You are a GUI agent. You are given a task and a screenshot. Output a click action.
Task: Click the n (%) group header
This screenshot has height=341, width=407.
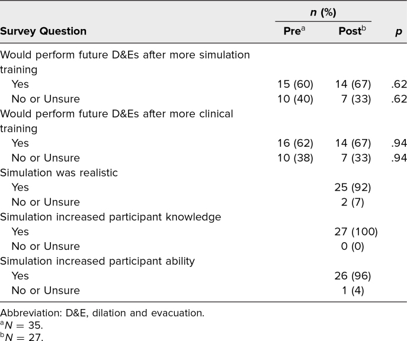(x=323, y=12)
